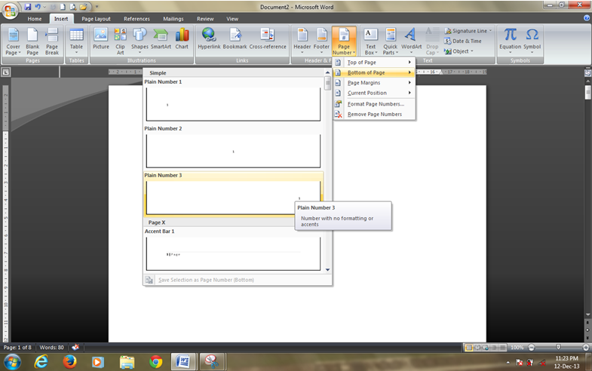Click Save Selection as Page Number (Bottom)
592x371 pixels.
pyautogui.click(x=238, y=280)
